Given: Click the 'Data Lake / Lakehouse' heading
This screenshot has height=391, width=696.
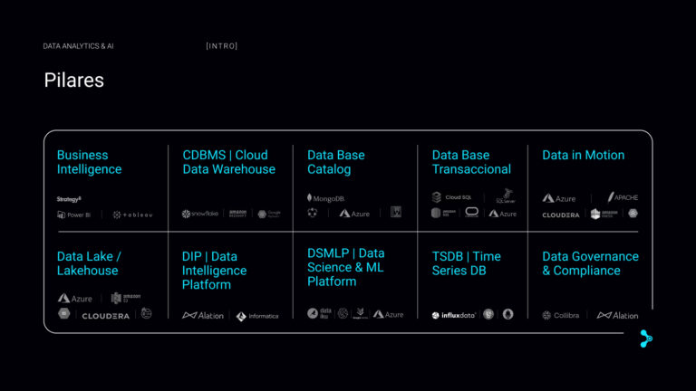Looking at the screenshot, I should (89, 263).
